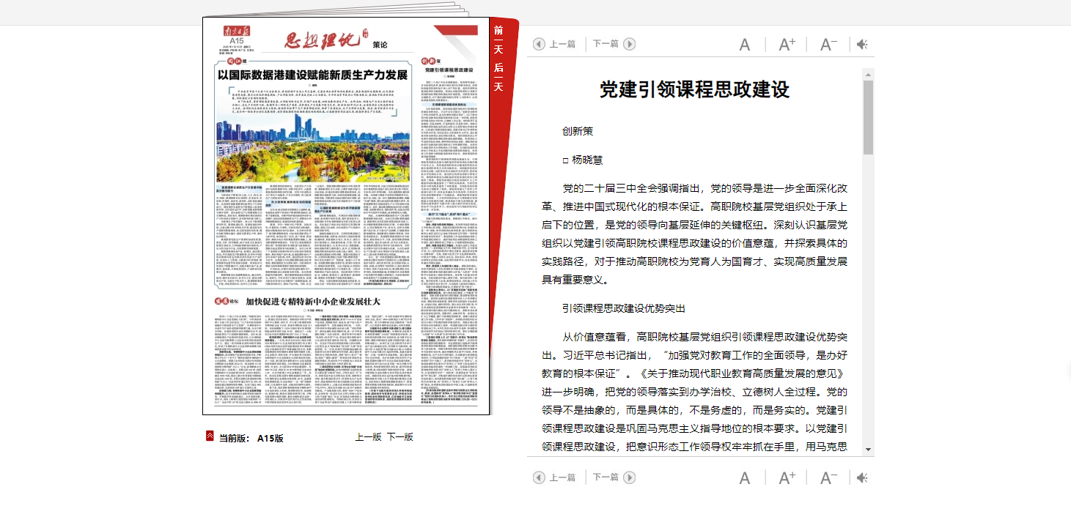Image resolution: width=1071 pixels, height=506 pixels.
Task: Click the bottom previous article arrow icon
Action: point(539,477)
